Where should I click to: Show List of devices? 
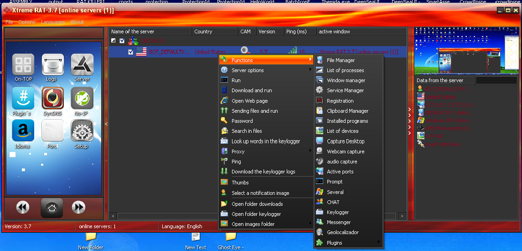pyautogui.click(x=348, y=131)
